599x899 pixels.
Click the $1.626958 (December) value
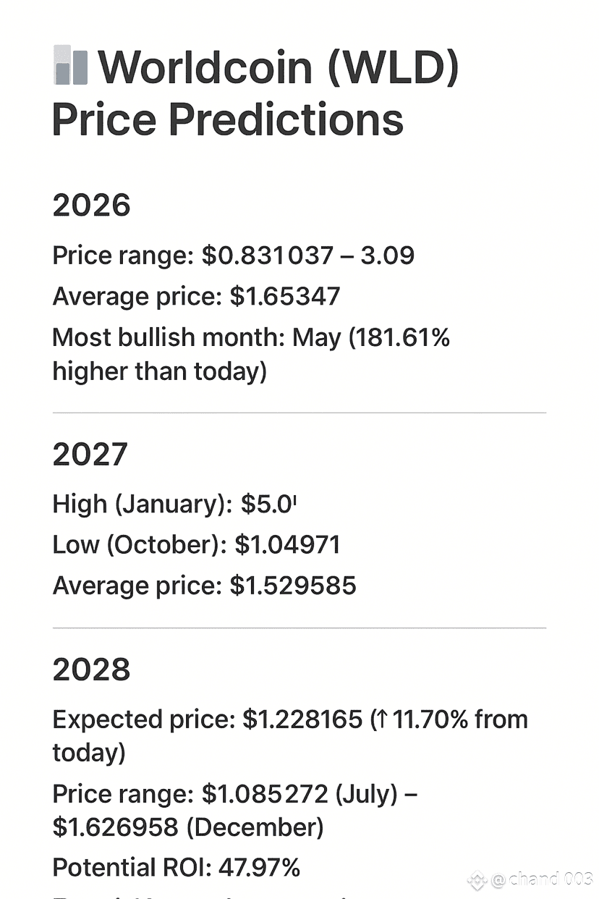188,826
